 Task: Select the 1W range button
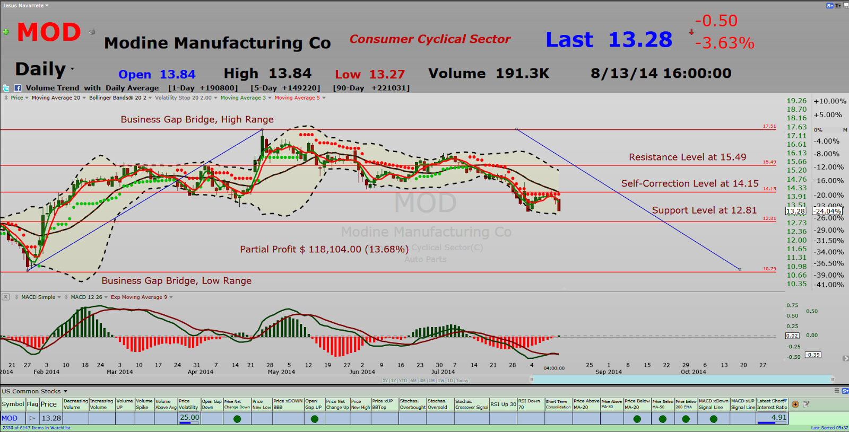click(441, 381)
